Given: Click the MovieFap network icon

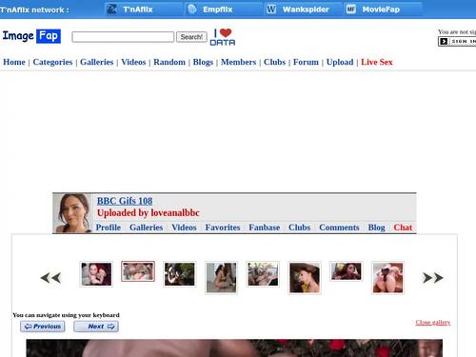Looking at the screenshot, I should pyautogui.click(x=351, y=10).
